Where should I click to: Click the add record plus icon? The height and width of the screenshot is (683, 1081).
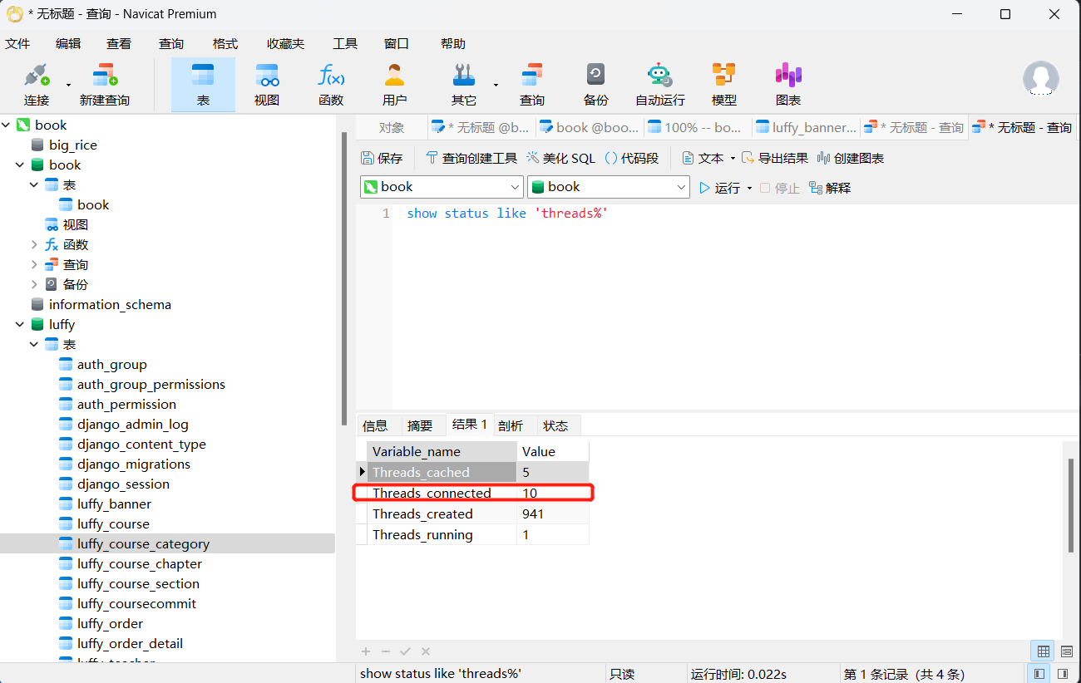(x=366, y=651)
